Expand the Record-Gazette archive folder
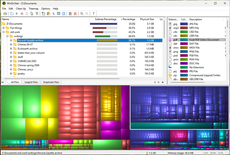The image size is (230, 155). tap(11, 40)
